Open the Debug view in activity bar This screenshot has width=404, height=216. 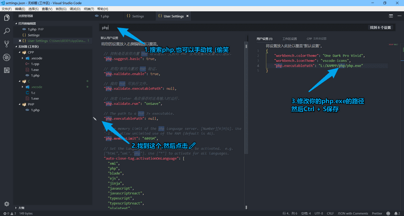click(x=7, y=57)
